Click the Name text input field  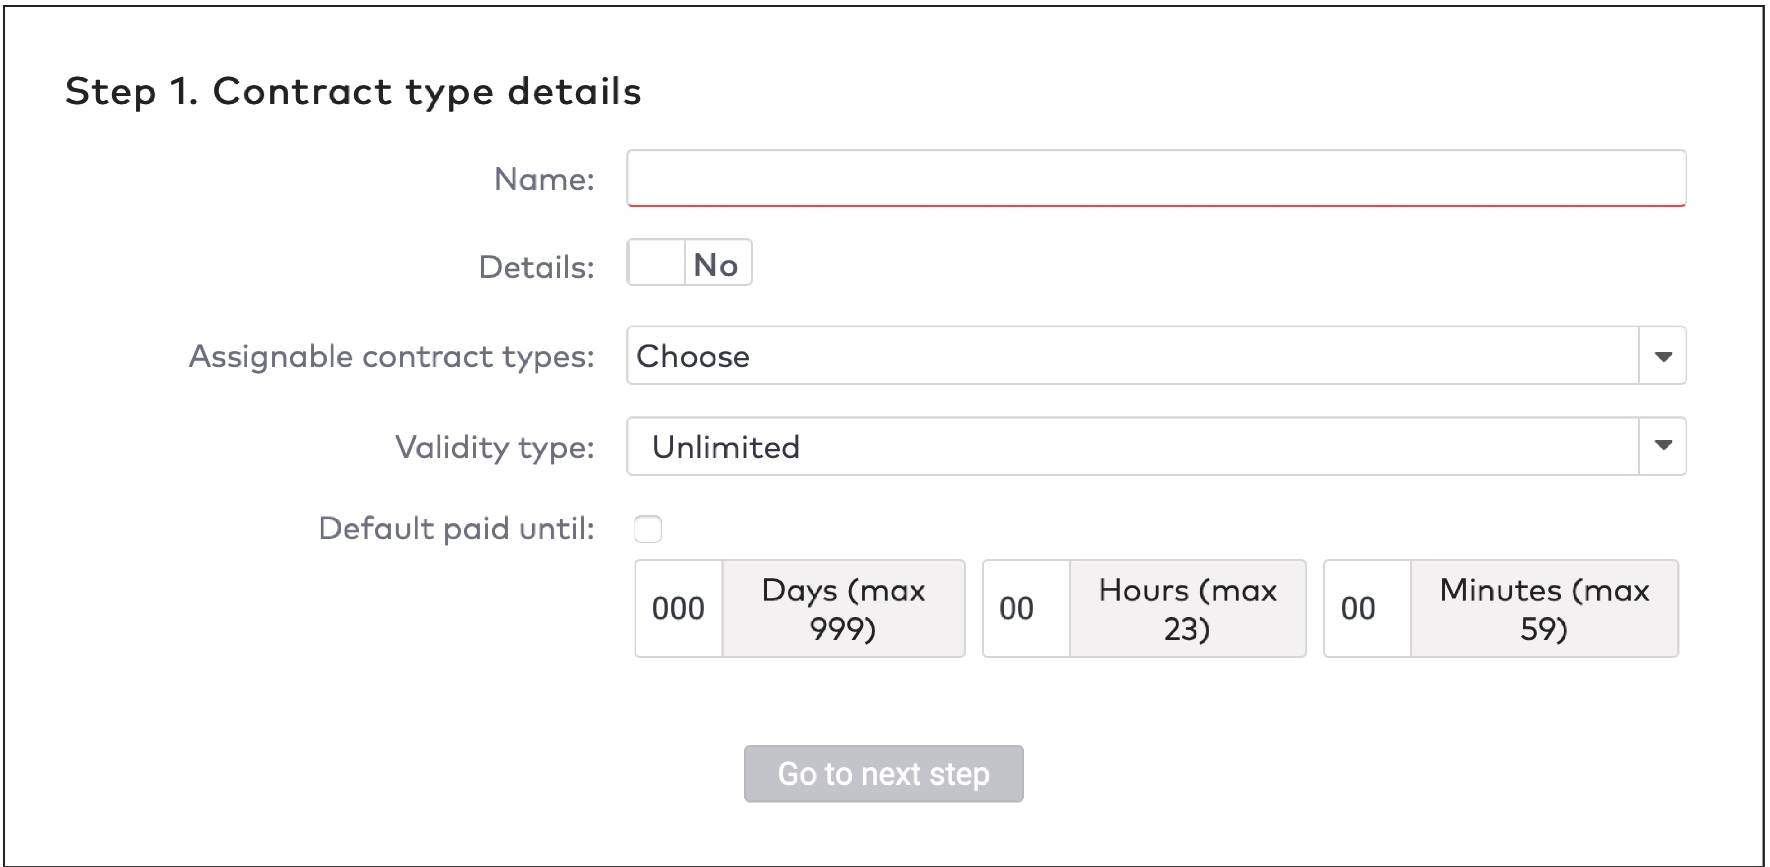pos(1156,178)
